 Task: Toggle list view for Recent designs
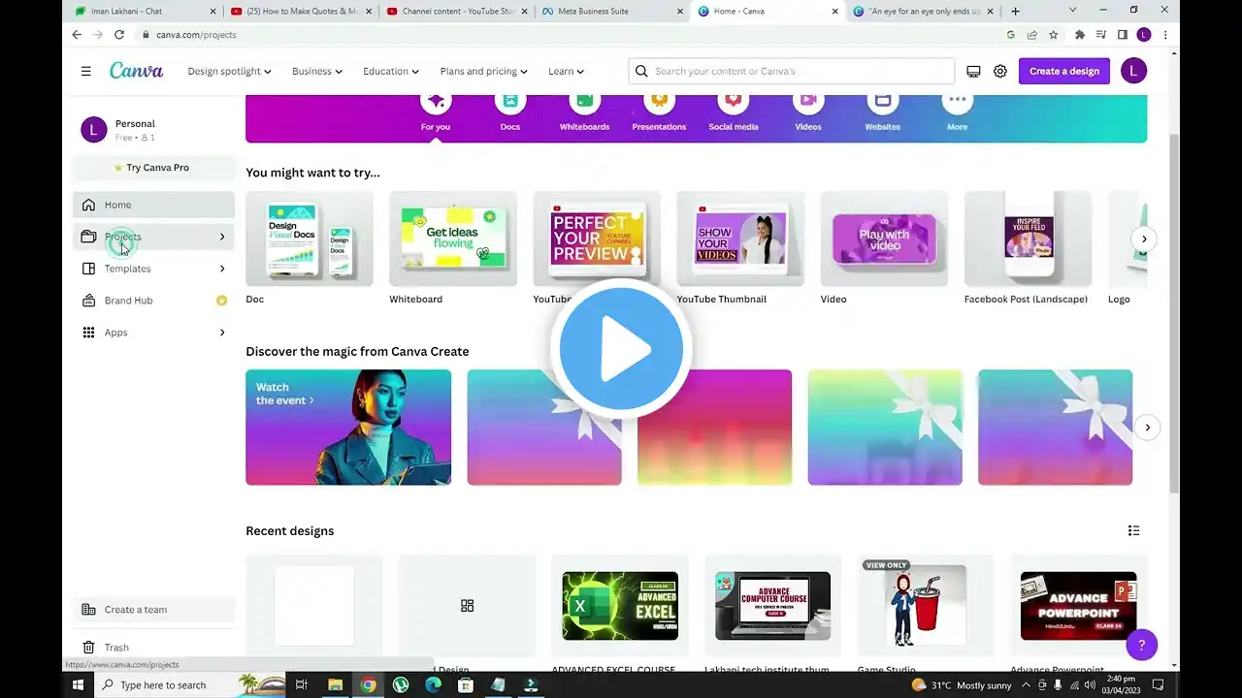1133,530
